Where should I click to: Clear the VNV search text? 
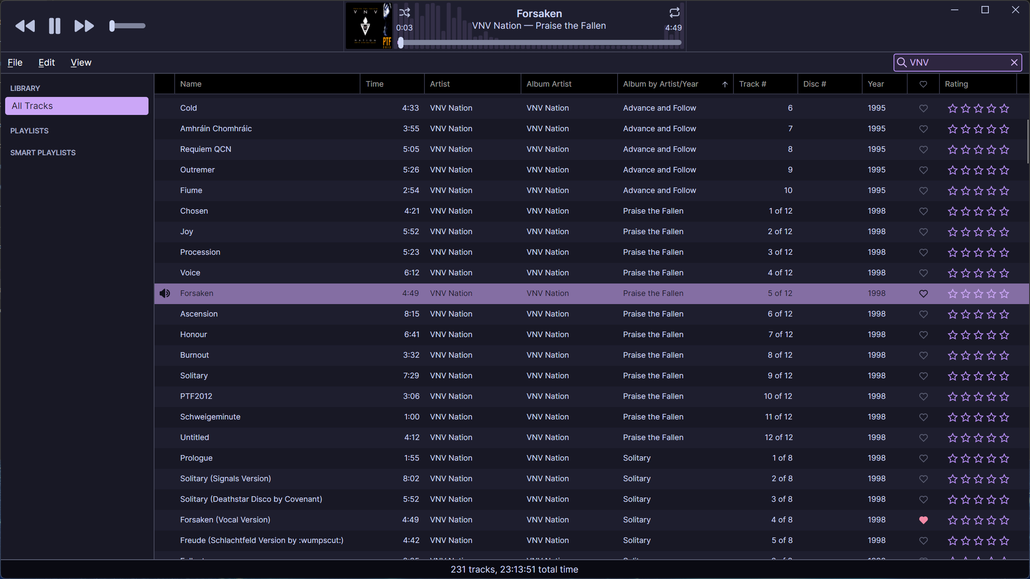tap(1014, 63)
